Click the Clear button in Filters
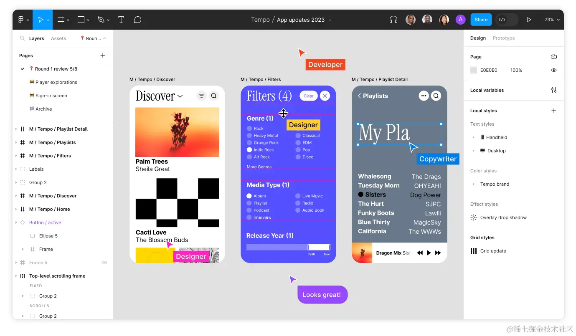Image resolution: width=576 pixels, height=336 pixels. click(309, 96)
